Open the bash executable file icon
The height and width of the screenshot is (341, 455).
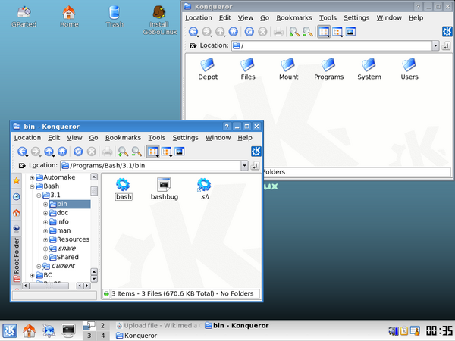pyautogui.click(x=124, y=184)
